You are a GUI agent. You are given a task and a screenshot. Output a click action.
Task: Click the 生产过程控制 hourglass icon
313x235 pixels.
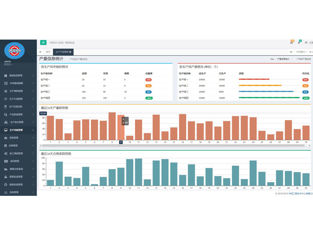click(5, 107)
